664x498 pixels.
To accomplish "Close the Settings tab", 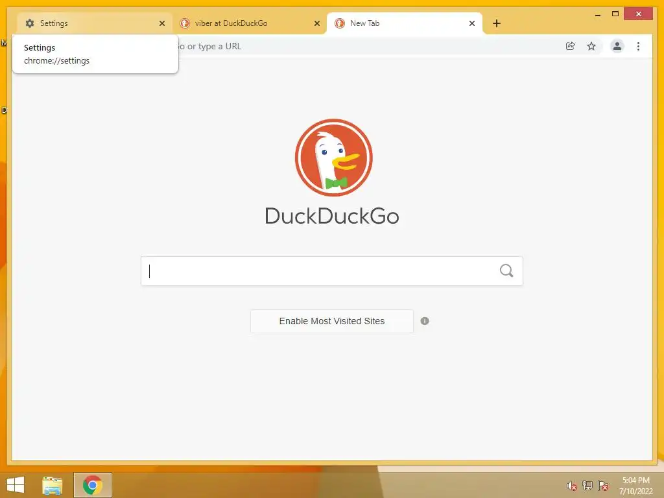I will click(x=161, y=23).
